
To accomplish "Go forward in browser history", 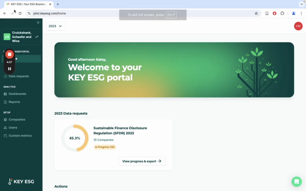I will (12, 14).
